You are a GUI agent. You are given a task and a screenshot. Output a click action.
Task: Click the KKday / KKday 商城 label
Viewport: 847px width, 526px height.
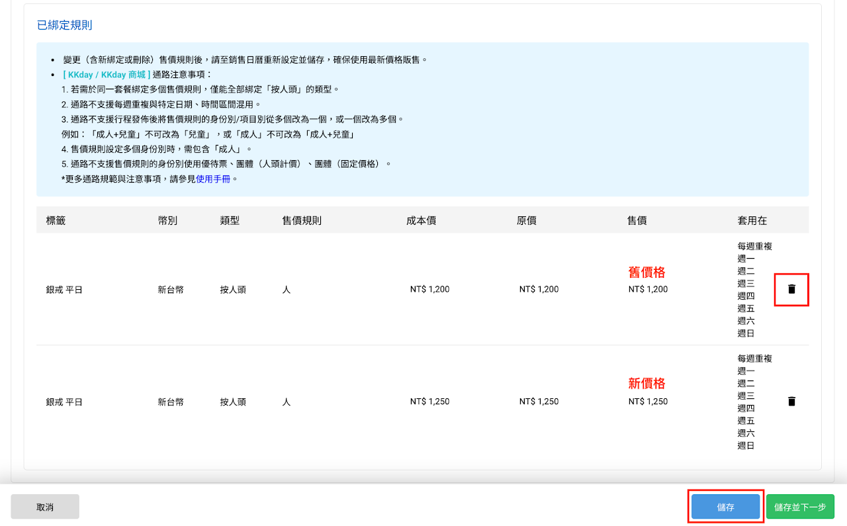107,75
